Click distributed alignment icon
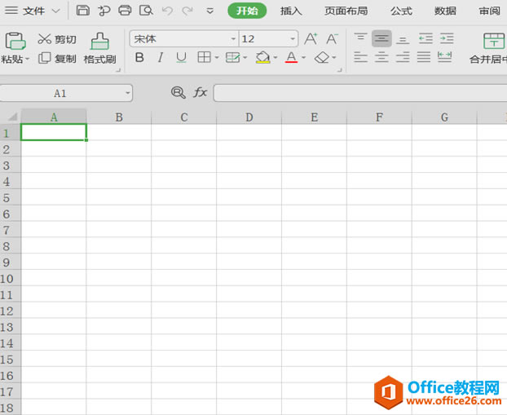Viewport: 507px width, 415px height. pyautogui.click(x=444, y=57)
